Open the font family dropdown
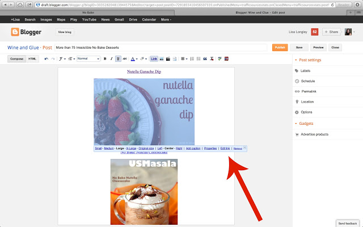Screen dimensions: 363x227 62,59
